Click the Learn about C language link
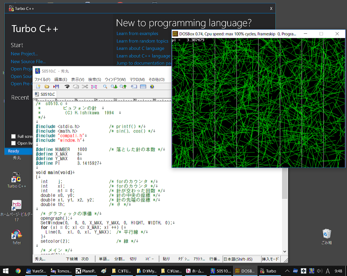This screenshot has height=276, width=347. [x=141, y=49]
